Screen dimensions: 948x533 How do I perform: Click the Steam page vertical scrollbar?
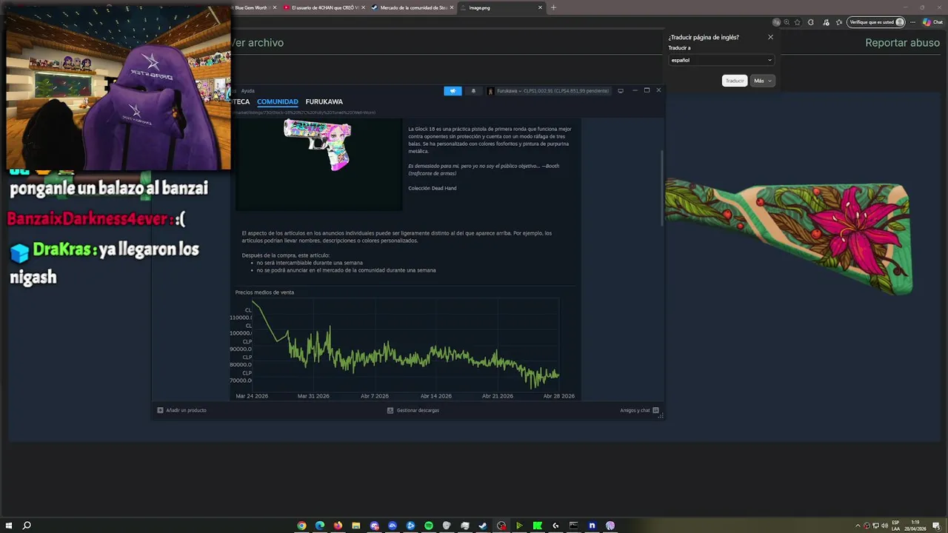pyautogui.click(x=663, y=187)
